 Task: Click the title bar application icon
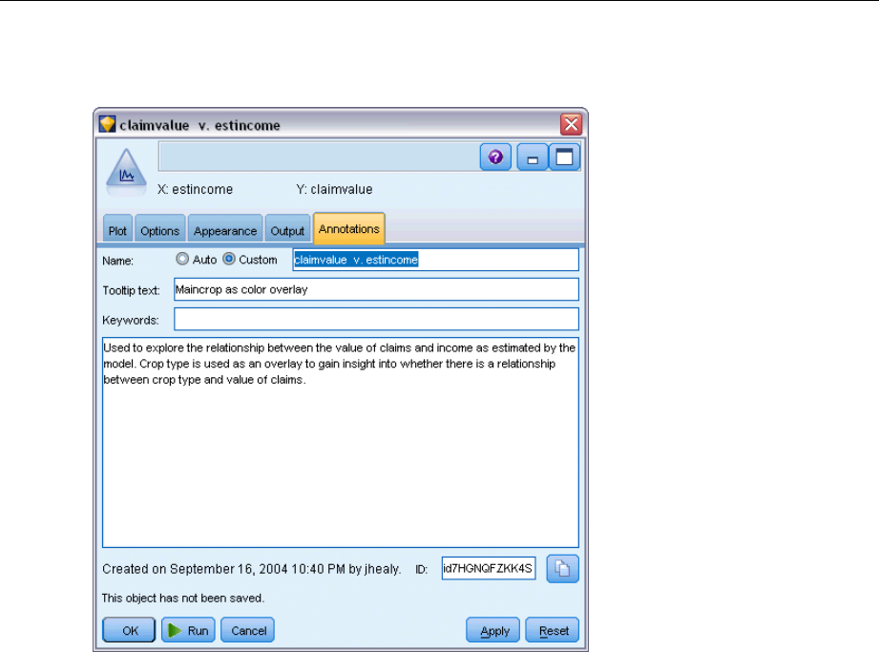coord(107,124)
